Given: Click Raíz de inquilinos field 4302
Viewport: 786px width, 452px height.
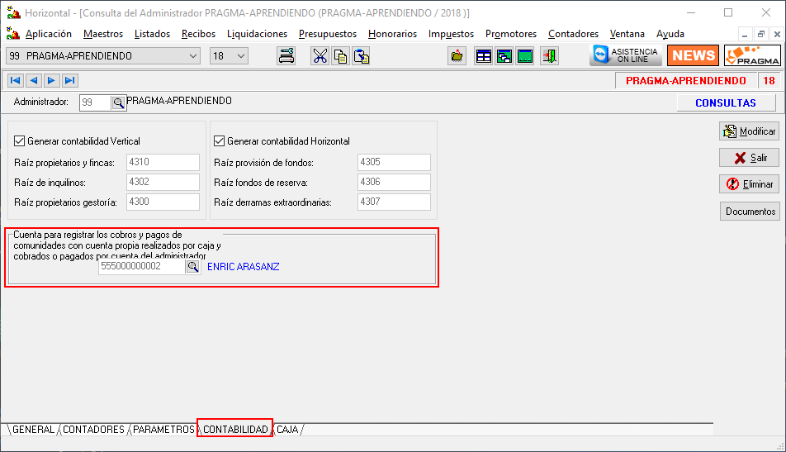Looking at the screenshot, I should click(x=163, y=182).
